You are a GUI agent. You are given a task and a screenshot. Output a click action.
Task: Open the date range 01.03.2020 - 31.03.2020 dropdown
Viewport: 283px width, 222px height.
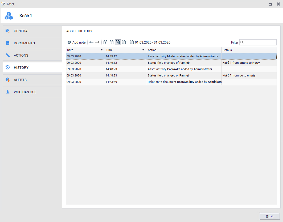[x=151, y=42]
